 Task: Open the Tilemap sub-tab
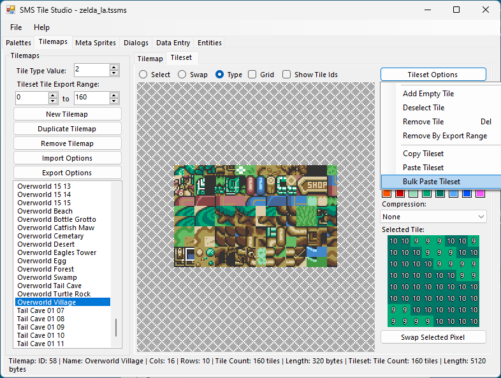150,59
